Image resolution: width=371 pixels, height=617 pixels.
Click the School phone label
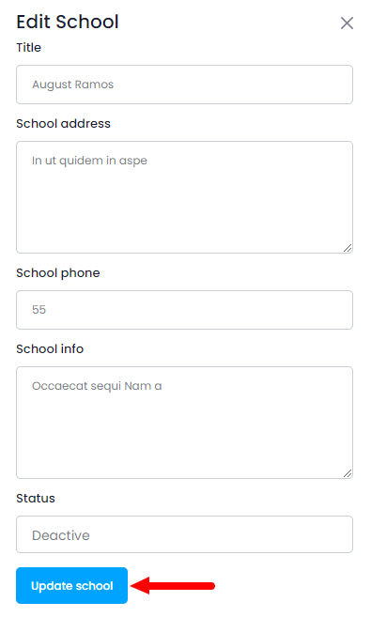point(58,273)
